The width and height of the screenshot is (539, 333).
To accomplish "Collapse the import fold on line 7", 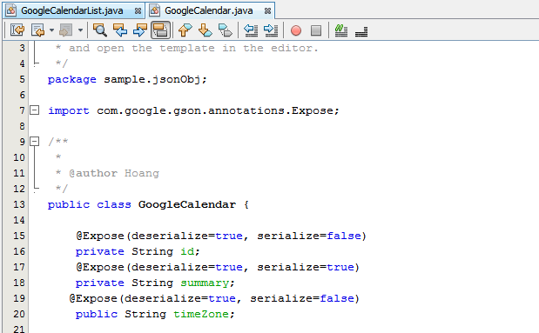I will [34, 110].
